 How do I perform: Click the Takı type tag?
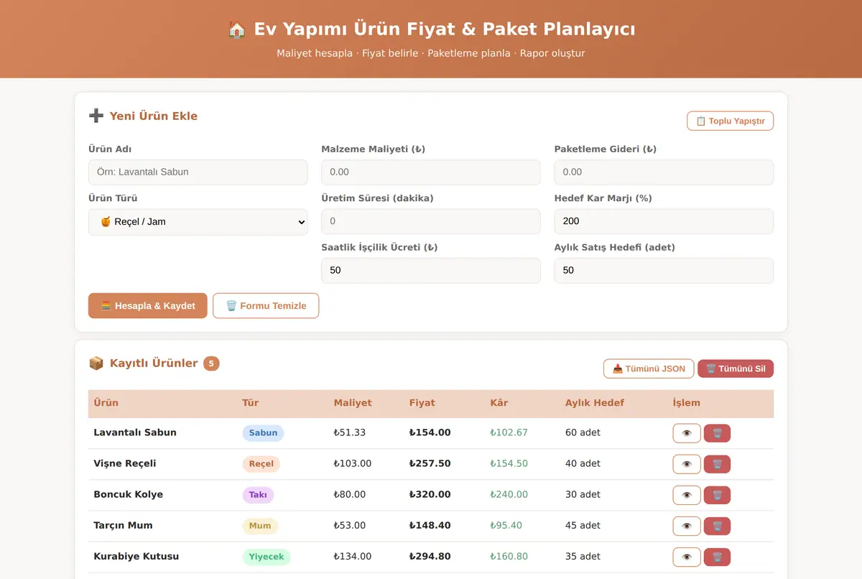(258, 495)
